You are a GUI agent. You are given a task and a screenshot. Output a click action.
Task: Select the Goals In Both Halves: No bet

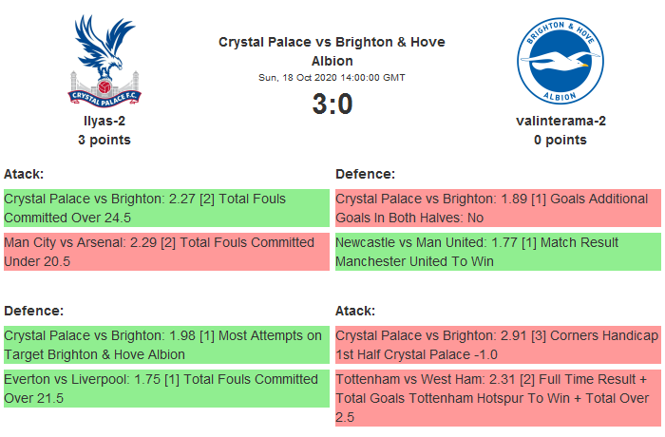[x=498, y=208]
